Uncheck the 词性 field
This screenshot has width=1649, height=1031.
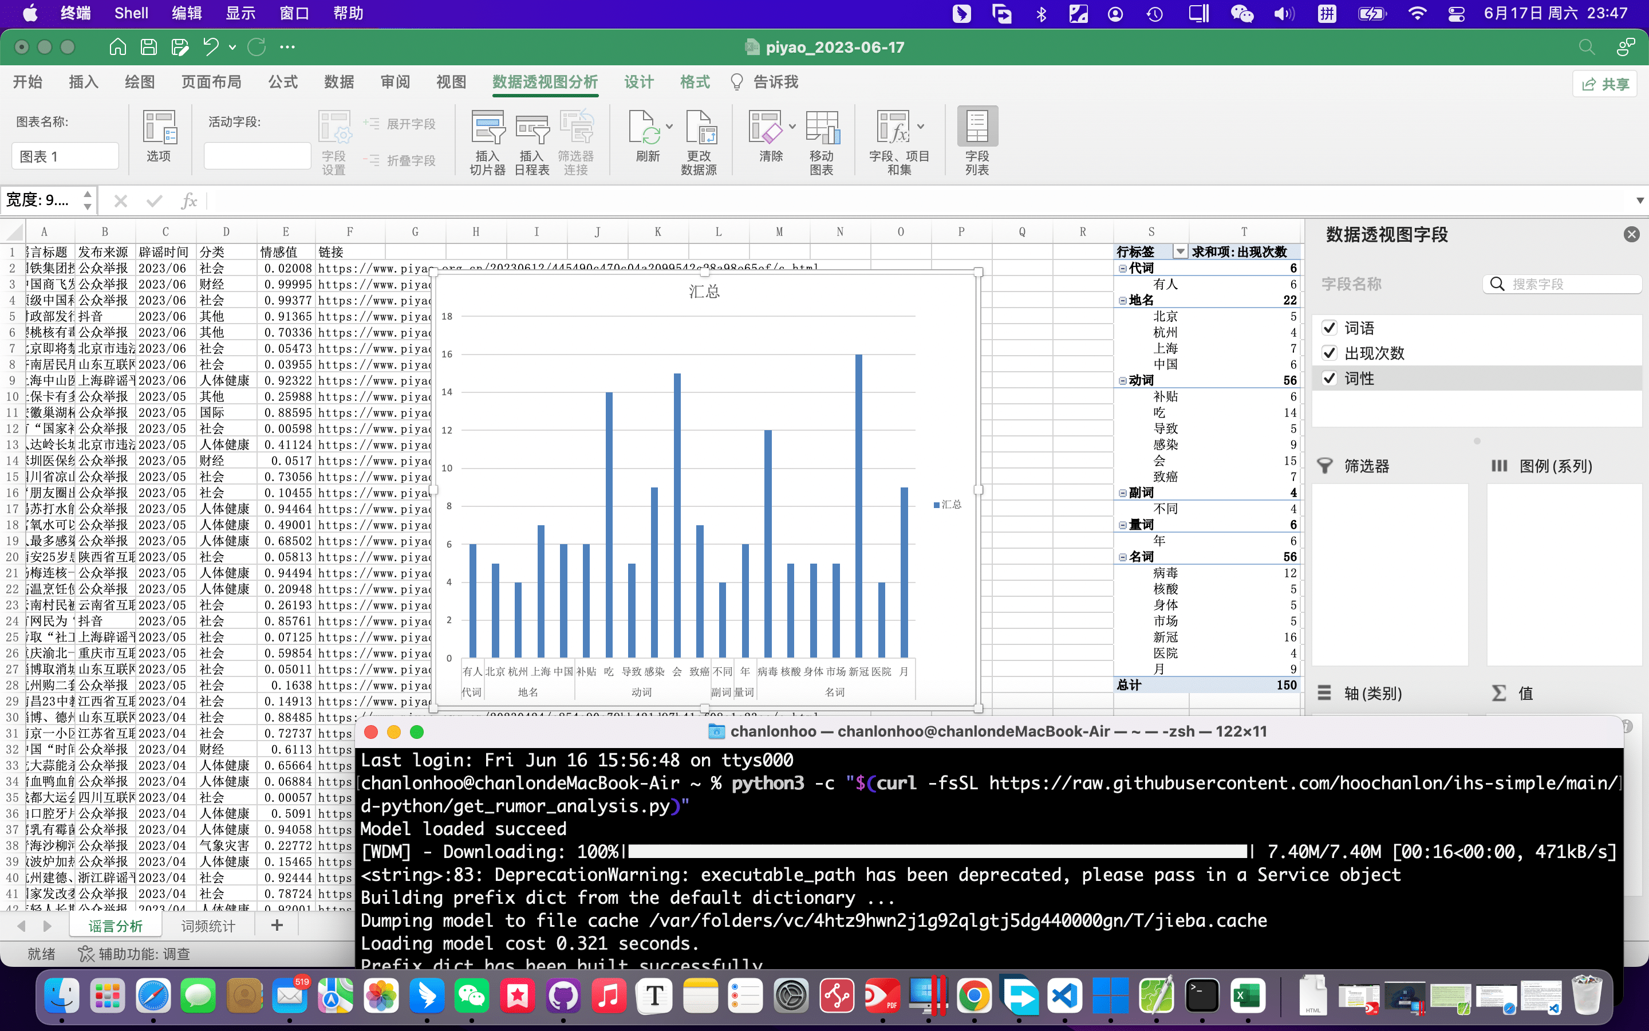(1330, 379)
